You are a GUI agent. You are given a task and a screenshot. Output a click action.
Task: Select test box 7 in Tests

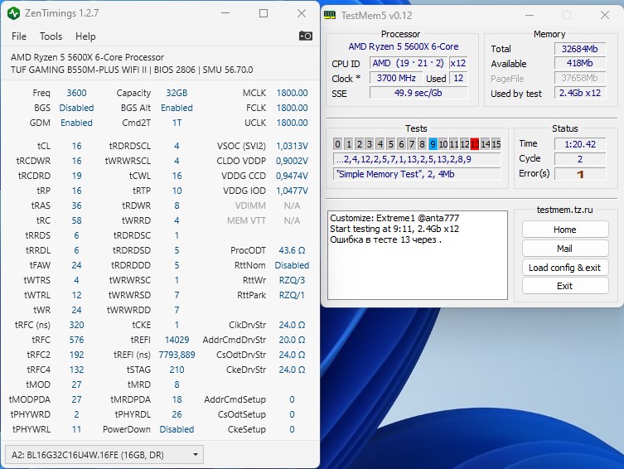[412, 144]
